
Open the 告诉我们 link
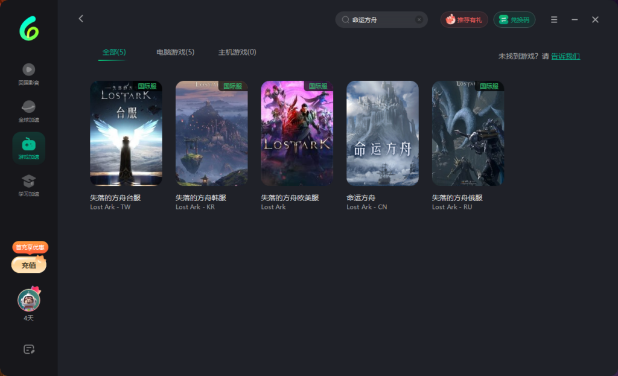pos(565,56)
